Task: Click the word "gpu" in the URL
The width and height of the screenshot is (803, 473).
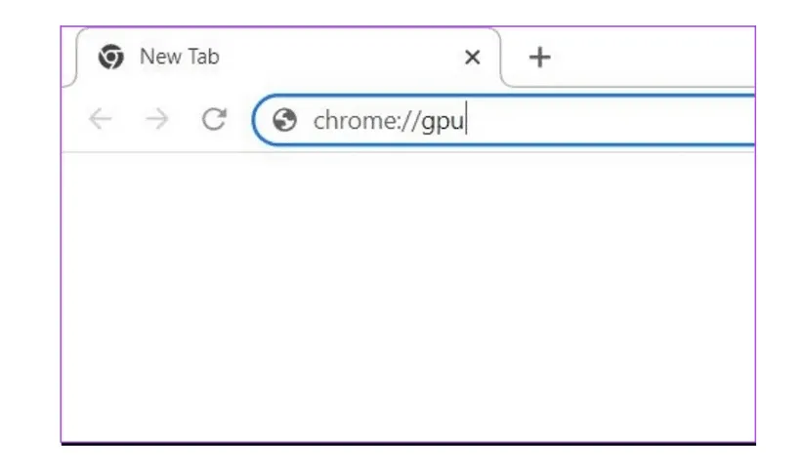Action: click(443, 122)
